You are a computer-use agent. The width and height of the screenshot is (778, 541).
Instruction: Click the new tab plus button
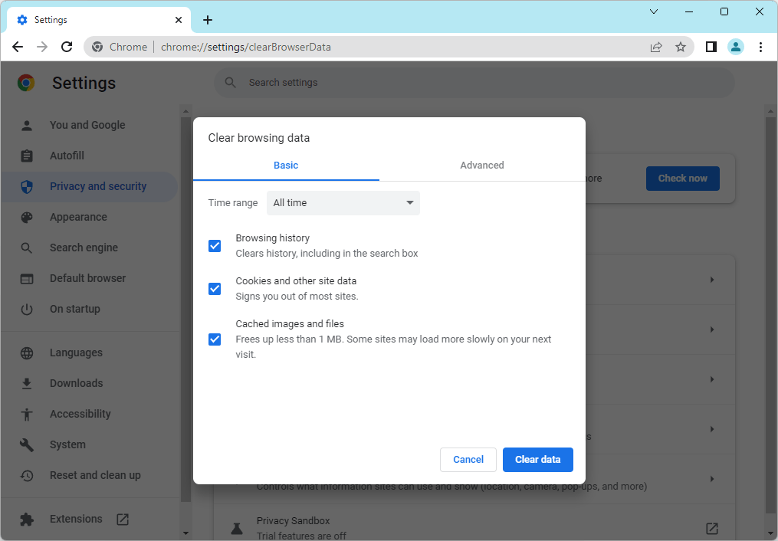[208, 20]
